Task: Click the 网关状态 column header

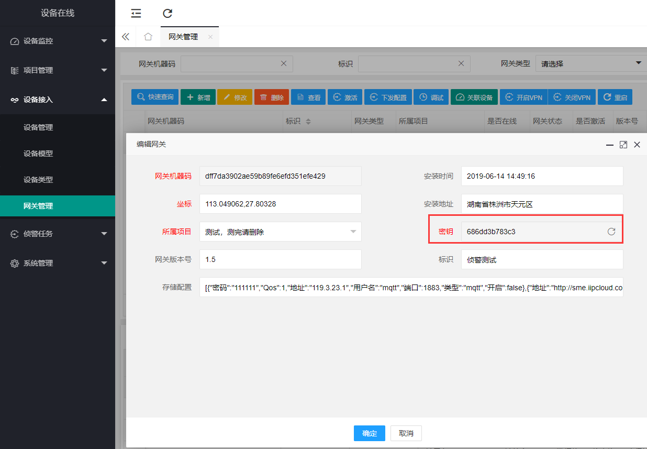Action: [x=548, y=121]
